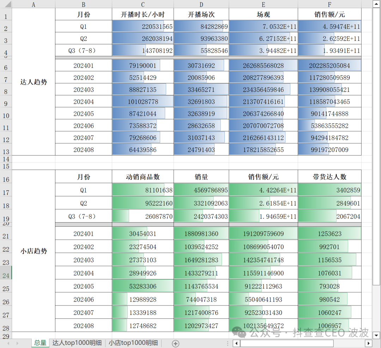Select column E header
This screenshot has height=348, width=381.
pyautogui.click(x=264, y=5)
